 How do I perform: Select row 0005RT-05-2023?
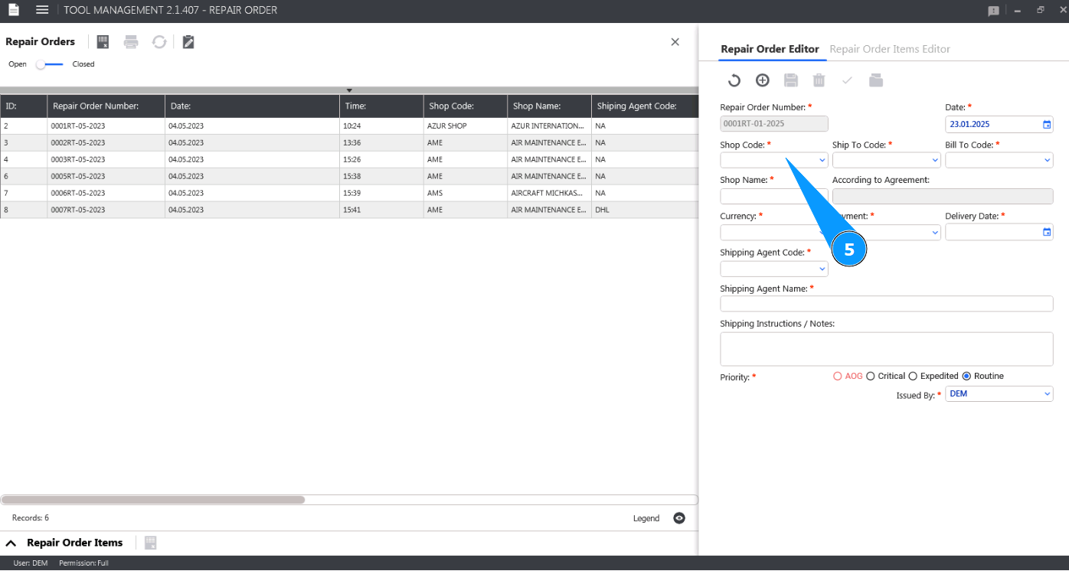tap(349, 177)
